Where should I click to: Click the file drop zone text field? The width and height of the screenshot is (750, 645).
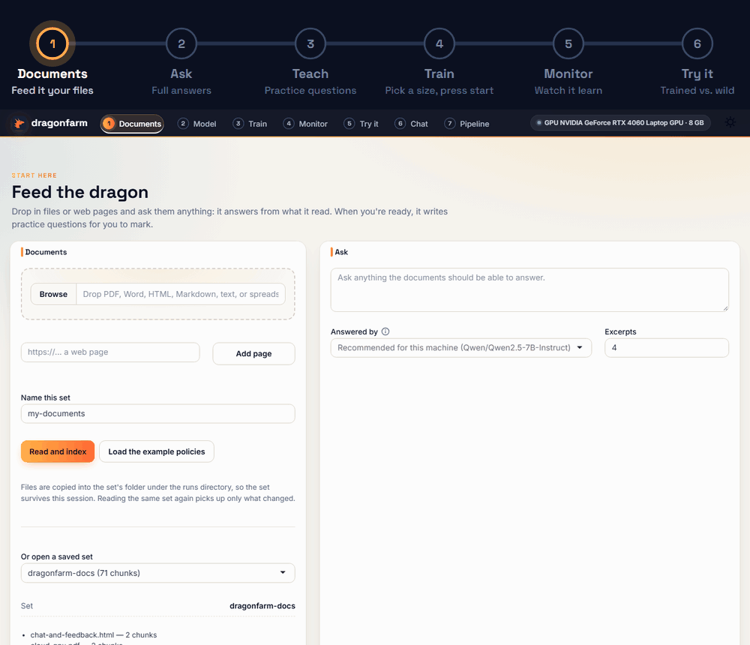pyautogui.click(x=181, y=294)
